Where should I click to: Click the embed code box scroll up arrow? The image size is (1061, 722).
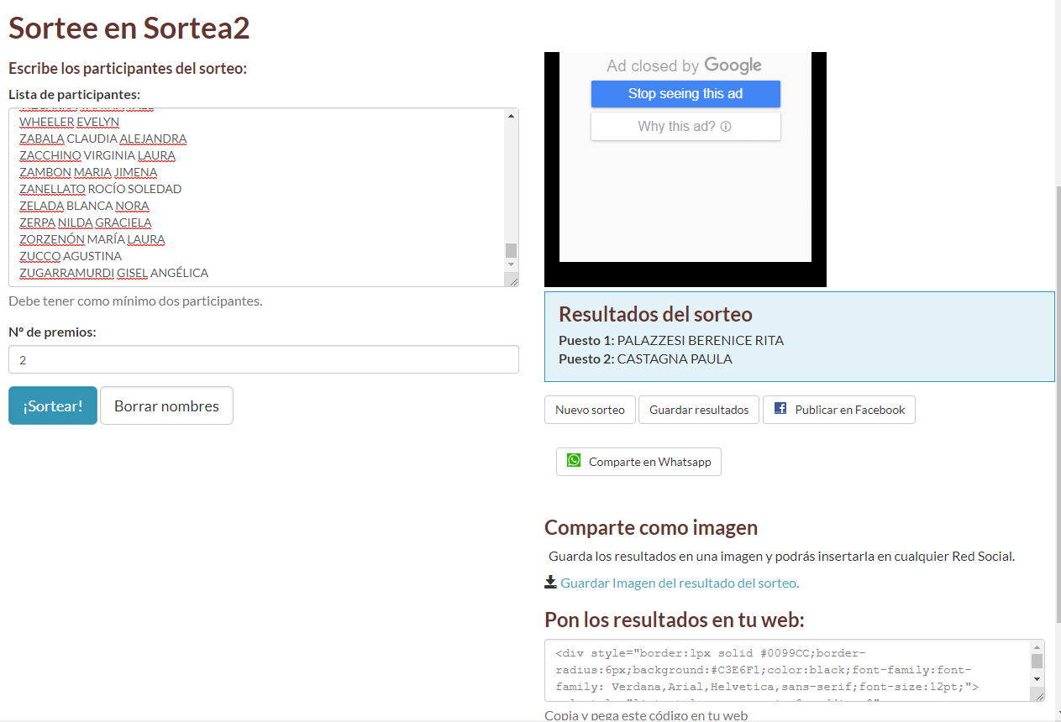1037,647
